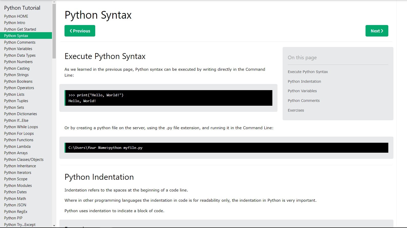Open Python HOME in sidebar
407x228 pixels.
click(x=16, y=16)
